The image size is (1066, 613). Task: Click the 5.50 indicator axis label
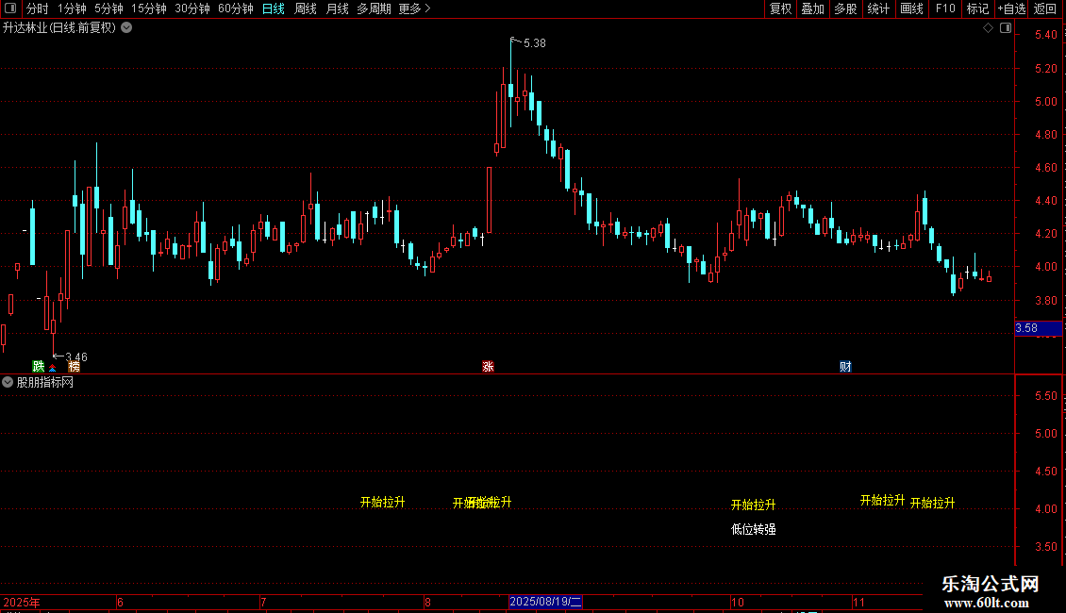click(1045, 396)
